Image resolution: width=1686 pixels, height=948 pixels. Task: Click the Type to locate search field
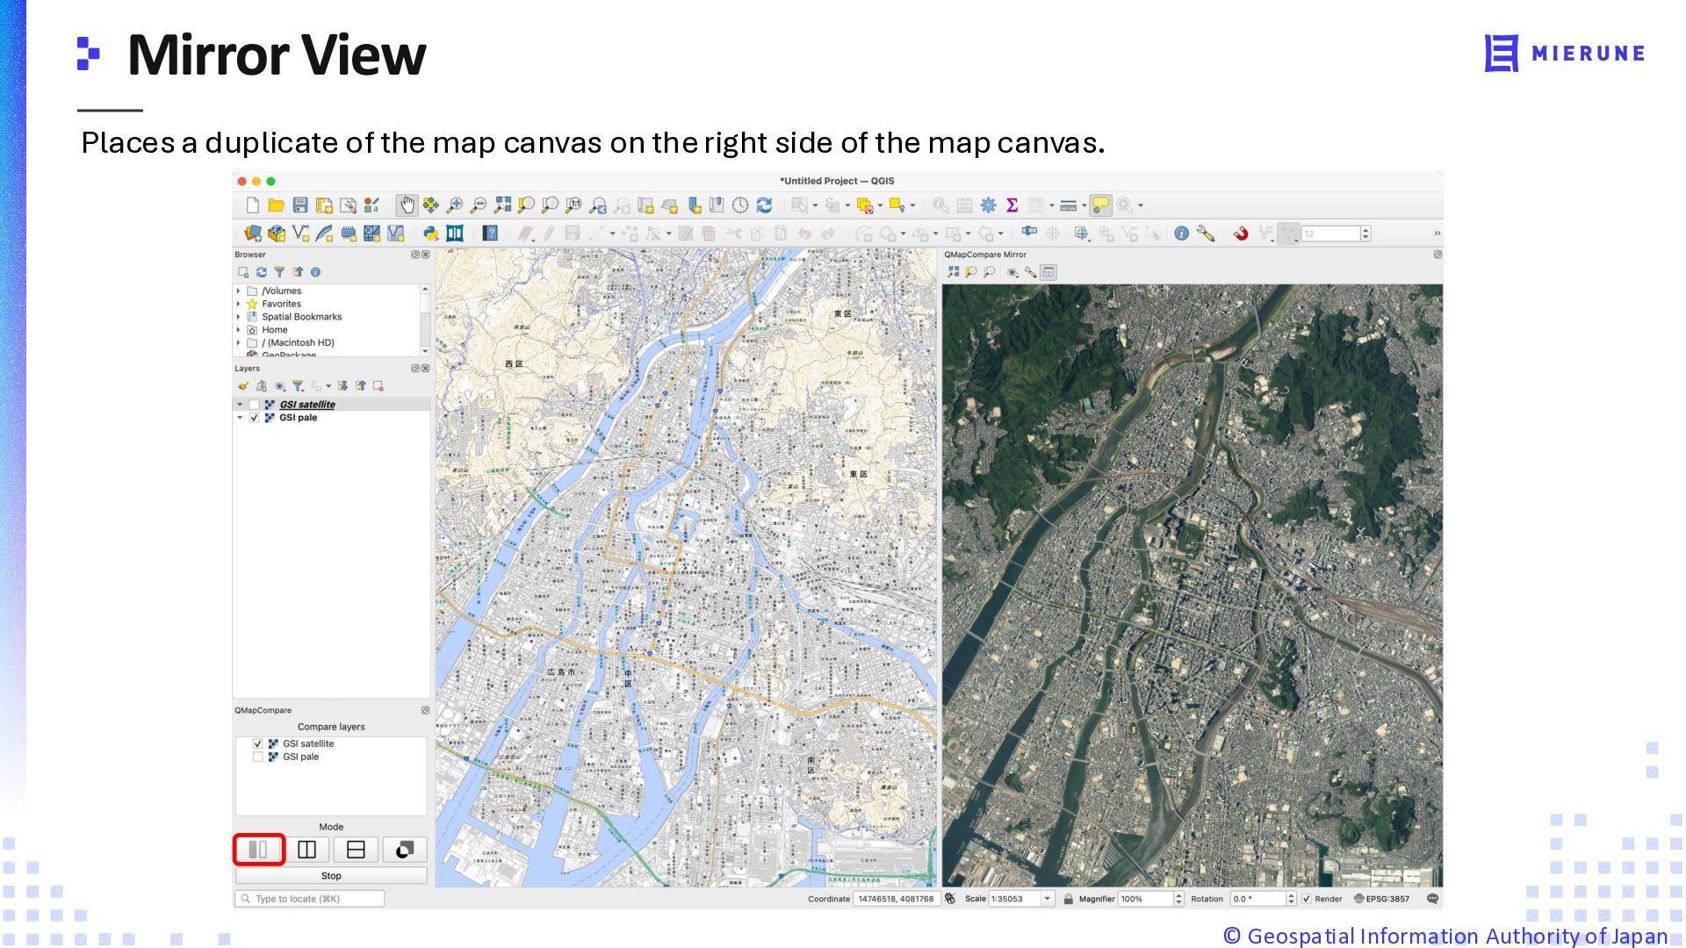(x=310, y=899)
